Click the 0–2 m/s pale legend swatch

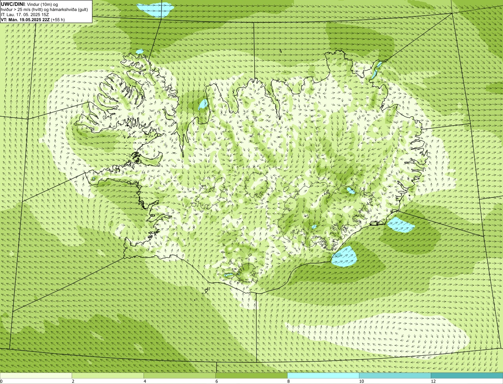tap(36, 376)
